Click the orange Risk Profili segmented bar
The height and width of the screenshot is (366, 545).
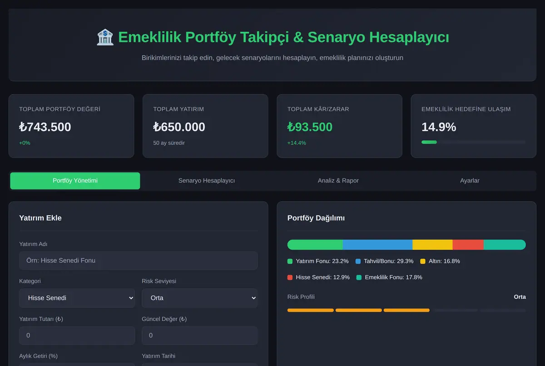click(406, 310)
